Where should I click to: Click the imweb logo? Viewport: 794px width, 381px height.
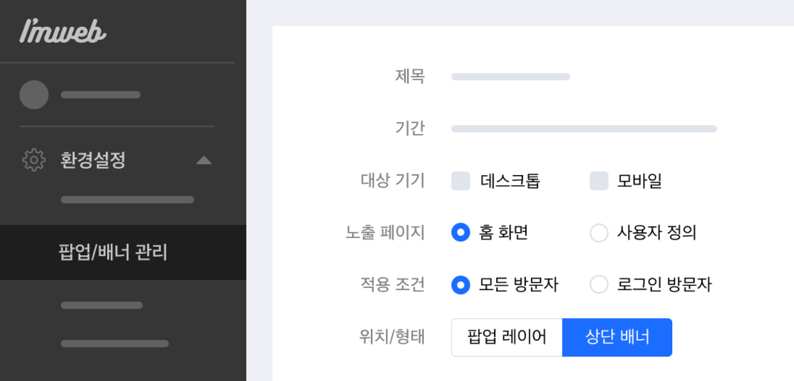(63, 32)
